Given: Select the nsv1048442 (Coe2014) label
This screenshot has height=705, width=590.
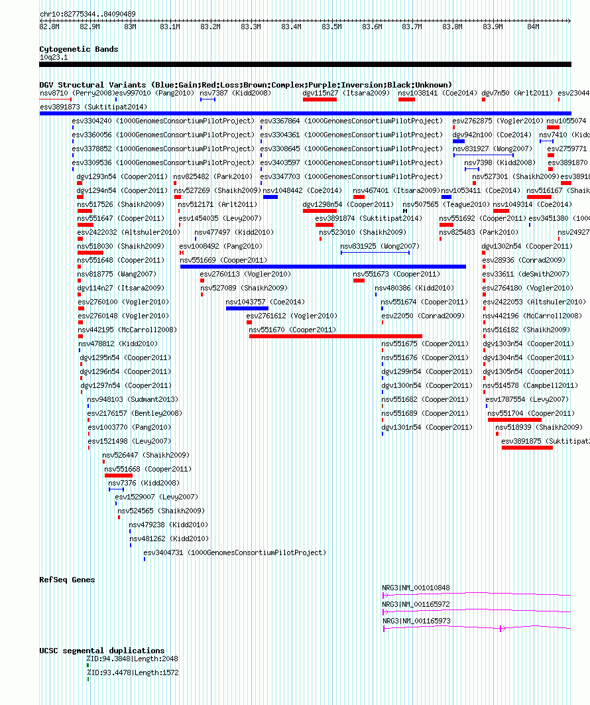Looking at the screenshot, I should pos(302,190).
